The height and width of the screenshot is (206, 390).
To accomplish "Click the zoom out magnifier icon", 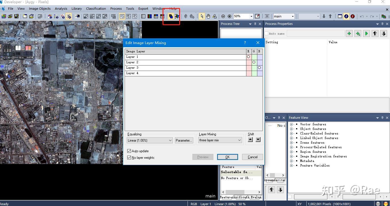I will pyautogui.click(x=223, y=16).
